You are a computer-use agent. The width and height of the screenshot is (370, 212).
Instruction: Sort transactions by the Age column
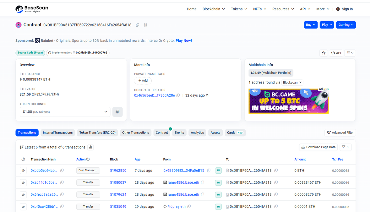tap(137, 159)
